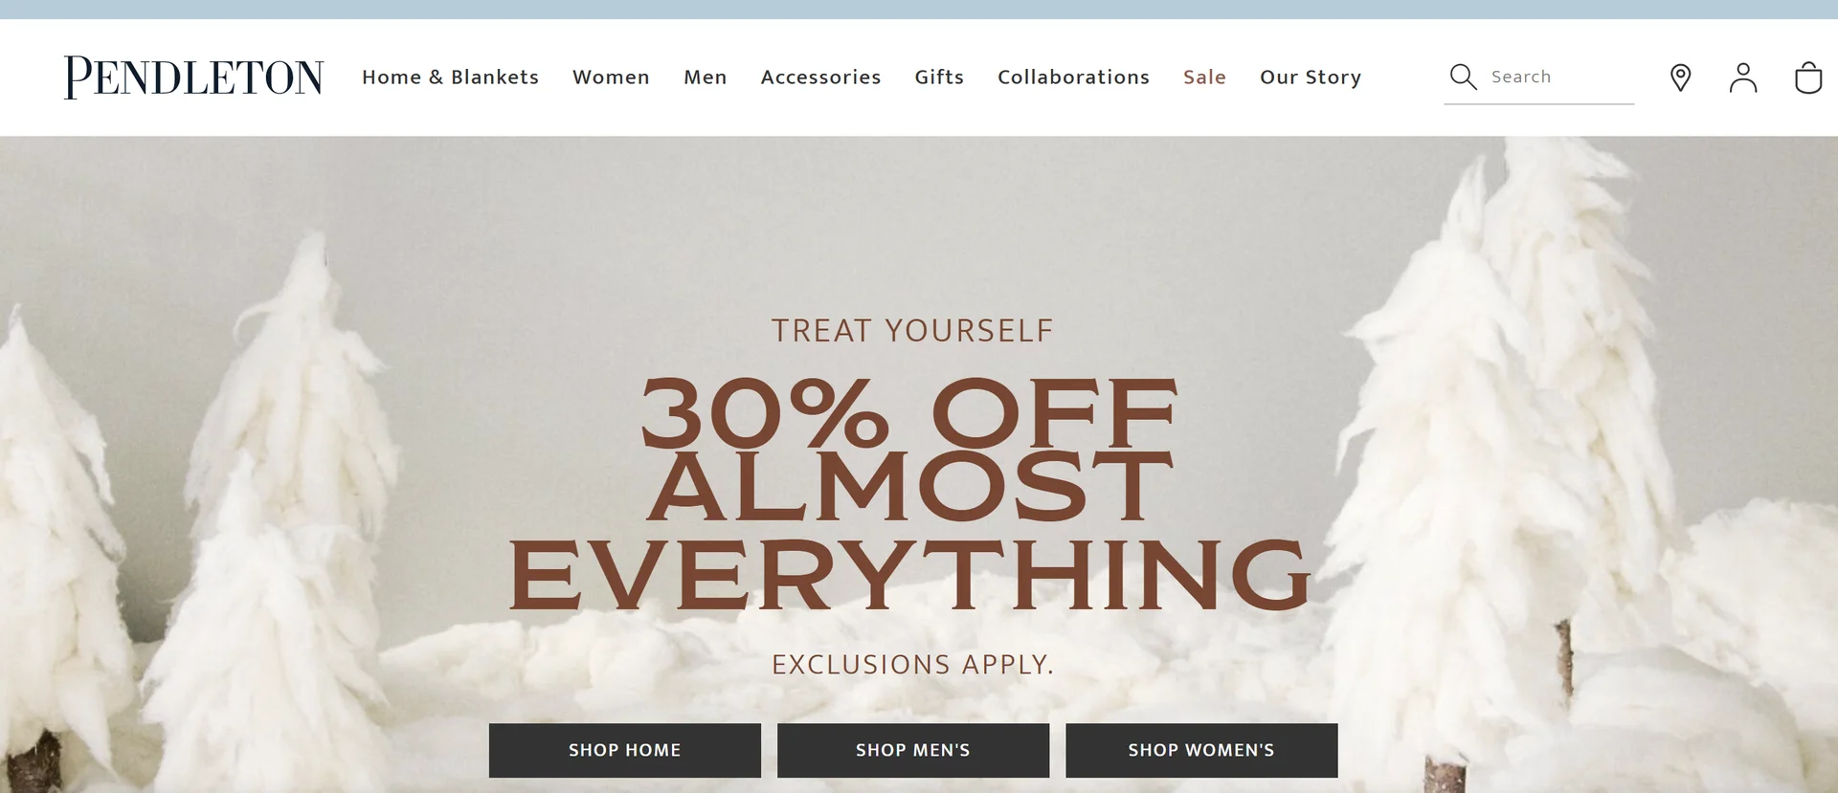Image resolution: width=1838 pixels, height=793 pixels.
Task: Open the store locator pin icon
Action: pyautogui.click(x=1680, y=77)
